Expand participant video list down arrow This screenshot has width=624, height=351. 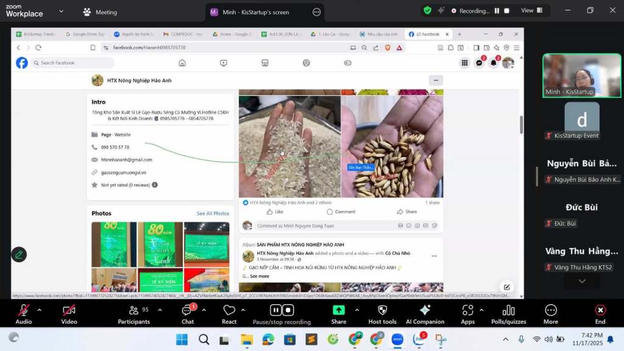pos(581,281)
